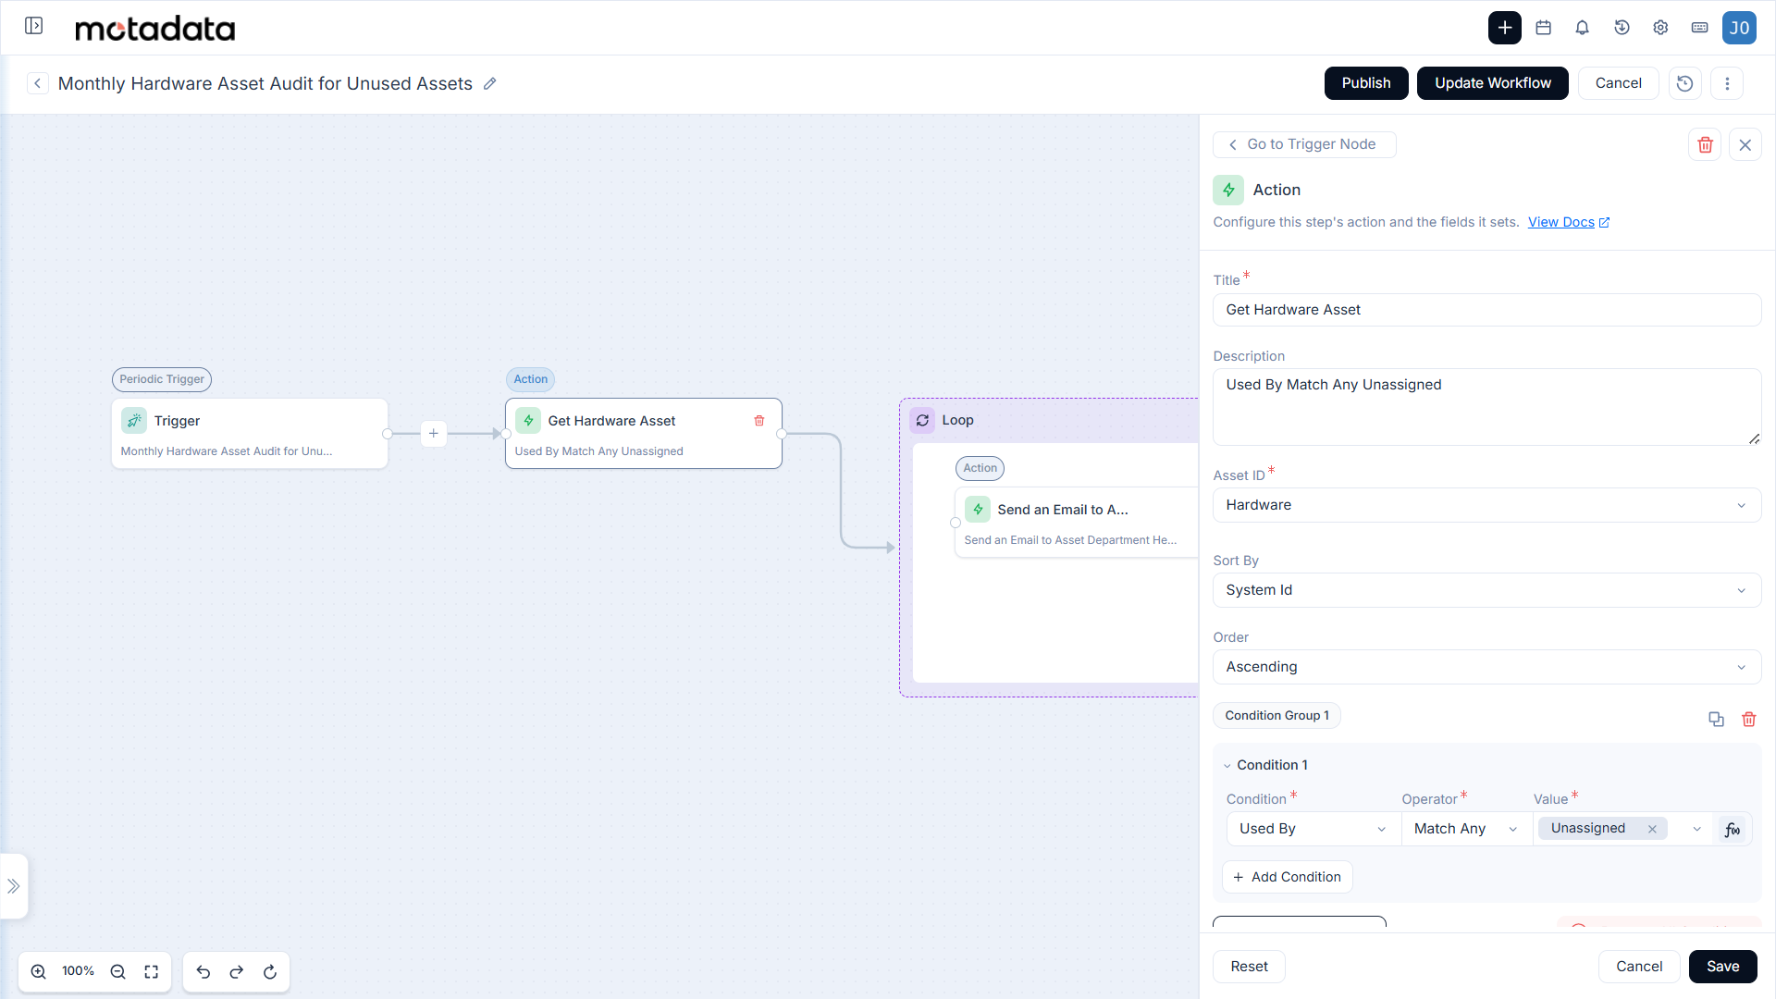Click the Title input field

1486,310
